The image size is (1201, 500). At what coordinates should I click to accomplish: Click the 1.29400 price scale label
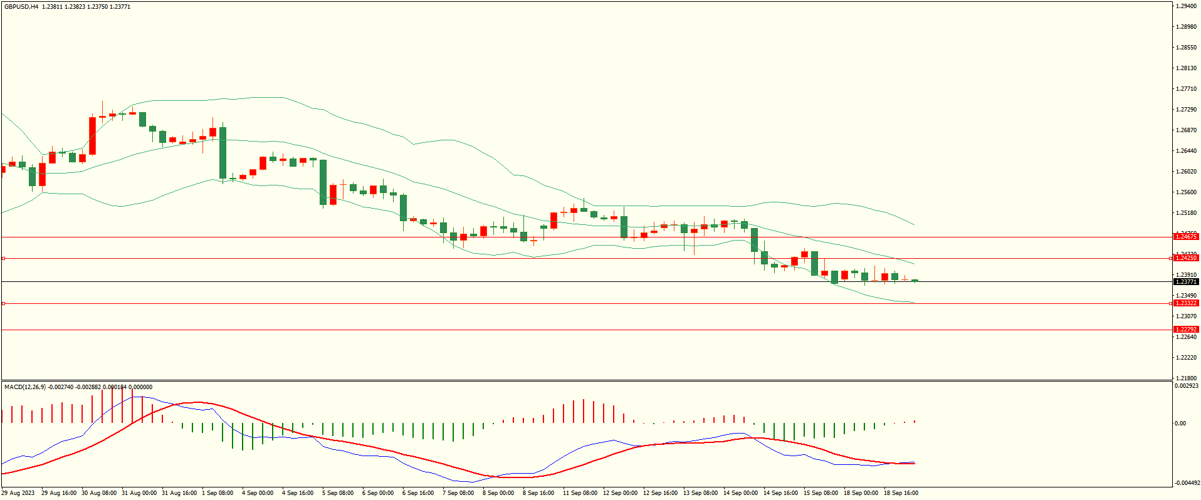pyautogui.click(x=1186, y=6)
